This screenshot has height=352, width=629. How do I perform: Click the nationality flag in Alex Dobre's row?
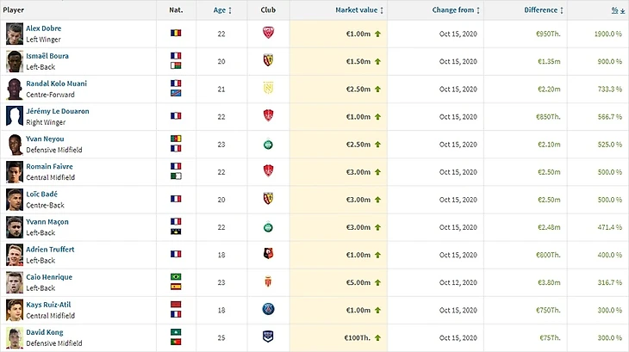coord(177,33)
